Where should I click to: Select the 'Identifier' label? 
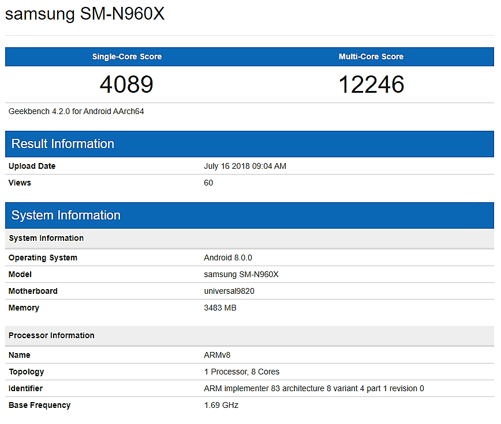pyautogui.click(x=25, y=388)
